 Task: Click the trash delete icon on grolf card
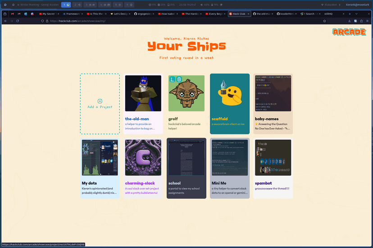click(179, 79)
